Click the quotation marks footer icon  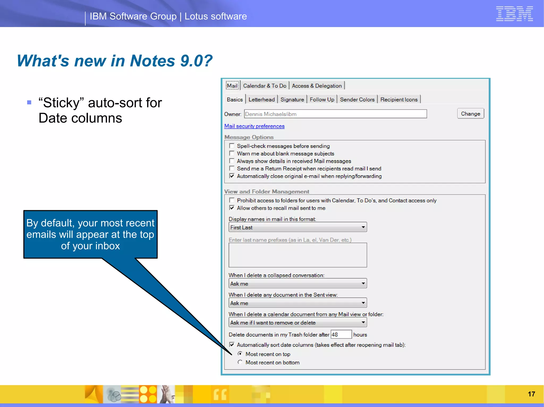coord(220,394)
